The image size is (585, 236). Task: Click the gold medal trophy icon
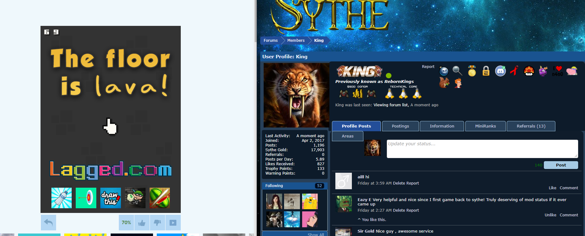(x=472, y=71)
